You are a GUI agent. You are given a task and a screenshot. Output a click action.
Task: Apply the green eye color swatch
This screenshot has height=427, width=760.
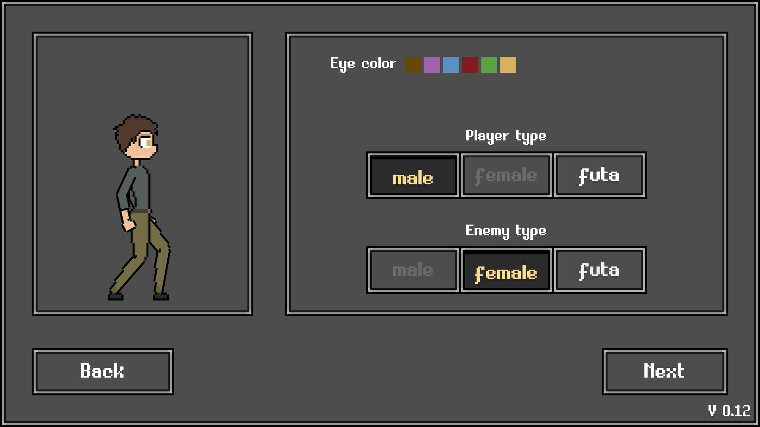coord(489,65)
